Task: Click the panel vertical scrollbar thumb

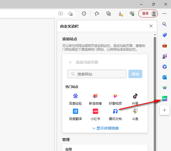Action: [x=155, y=94]
